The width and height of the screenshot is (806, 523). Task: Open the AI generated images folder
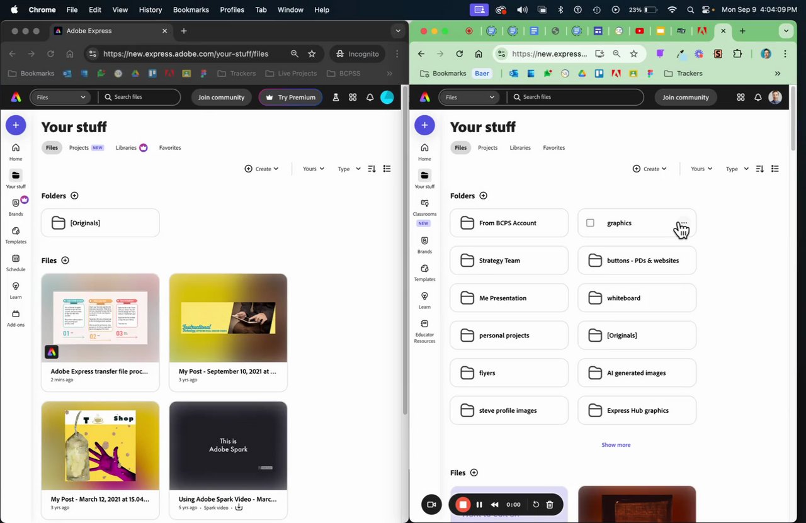[x=637, y=373]
